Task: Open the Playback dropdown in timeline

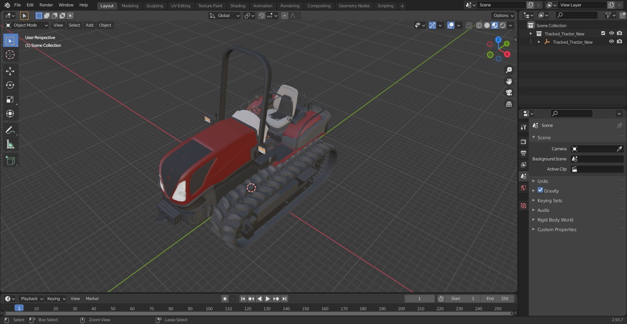Action: click(31, 299)
